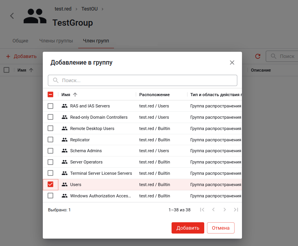Image resolution: width=298 pixels, height=246 pixels.
Task: Jump to first page of results
Action: (x=202, y=210)
